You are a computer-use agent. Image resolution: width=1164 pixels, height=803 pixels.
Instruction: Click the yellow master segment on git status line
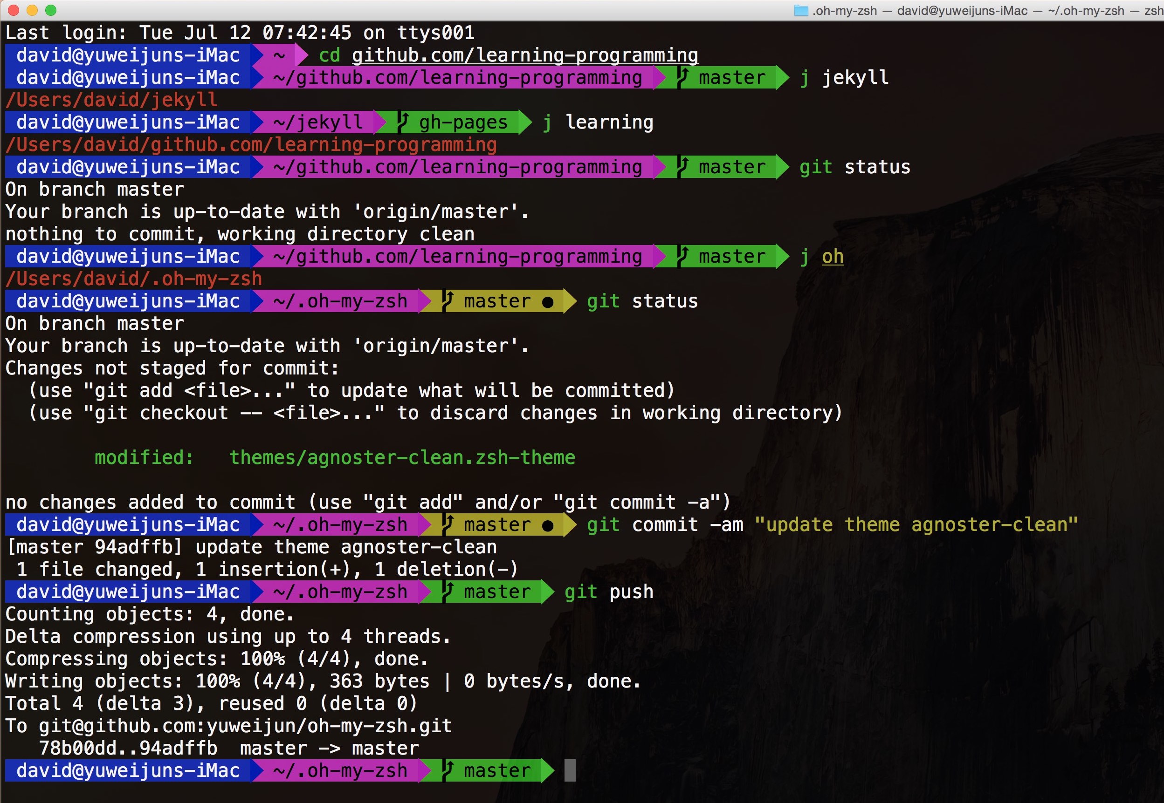point(496,301)
